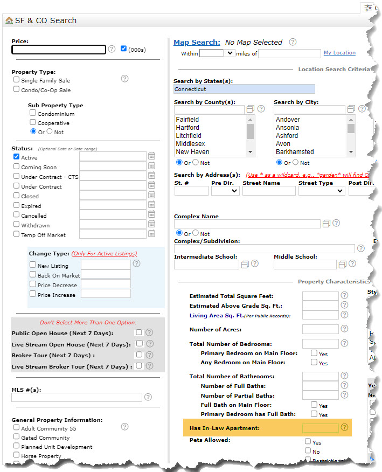Open the Map Search link
This screenshot has height=472, width=382.
(197, 43)
